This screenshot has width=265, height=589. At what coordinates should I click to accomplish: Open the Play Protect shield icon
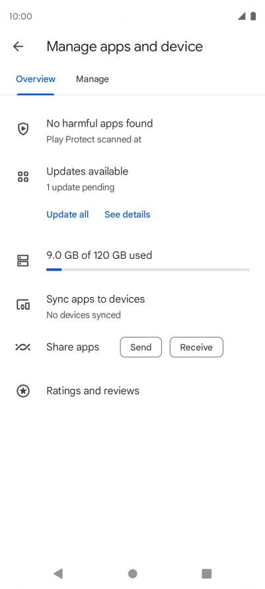pyautogui.click(x=23, y=129)
